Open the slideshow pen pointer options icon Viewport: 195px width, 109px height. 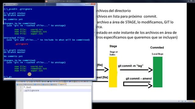(182, 101)
